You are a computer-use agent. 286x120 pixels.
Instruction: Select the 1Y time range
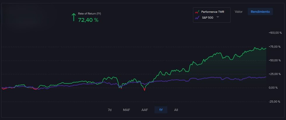click(x=161, y=110)
